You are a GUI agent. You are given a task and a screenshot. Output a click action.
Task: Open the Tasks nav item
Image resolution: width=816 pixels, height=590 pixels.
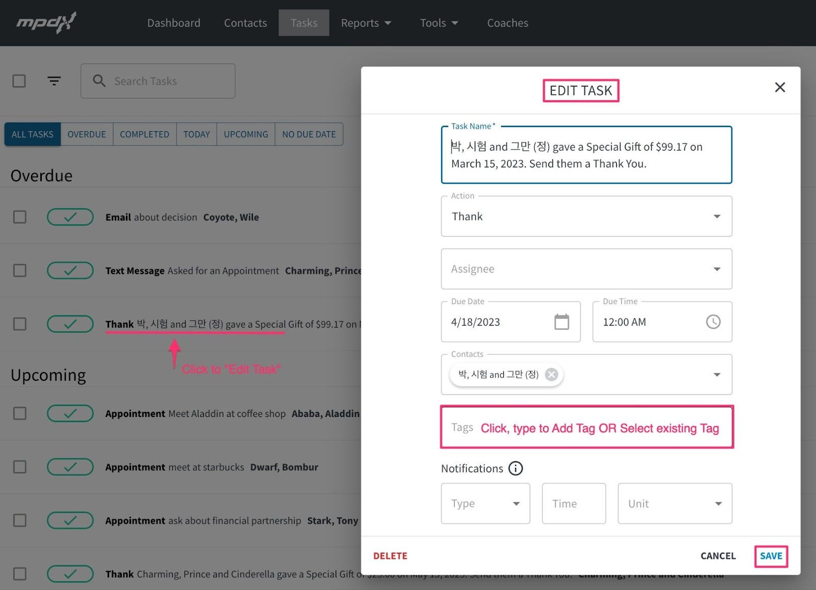pos(304,23)
